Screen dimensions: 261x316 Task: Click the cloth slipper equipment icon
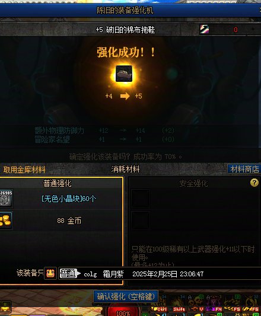coord(124,74)
